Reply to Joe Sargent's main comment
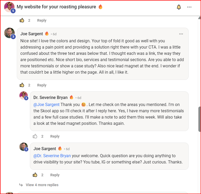Image resolution: width=201 pixels, height=194 pixels. [x=42, y=85]
